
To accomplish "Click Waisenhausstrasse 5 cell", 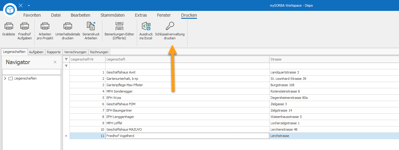I will (x=334, y=117).
